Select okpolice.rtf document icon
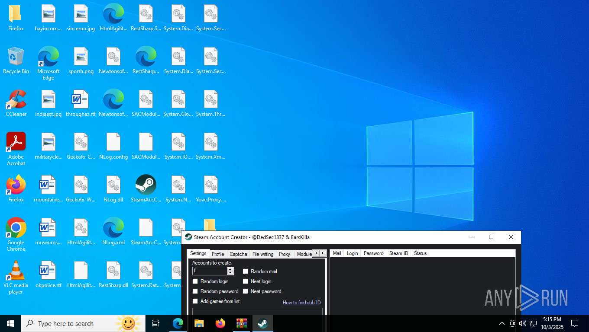 pos(48,275)
